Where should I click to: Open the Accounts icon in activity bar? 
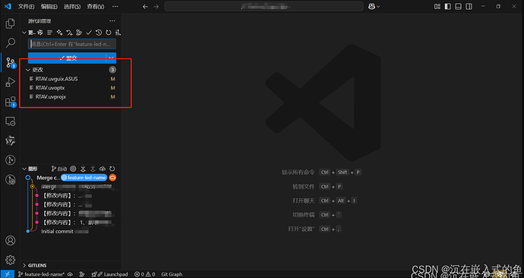click(11, 240)
